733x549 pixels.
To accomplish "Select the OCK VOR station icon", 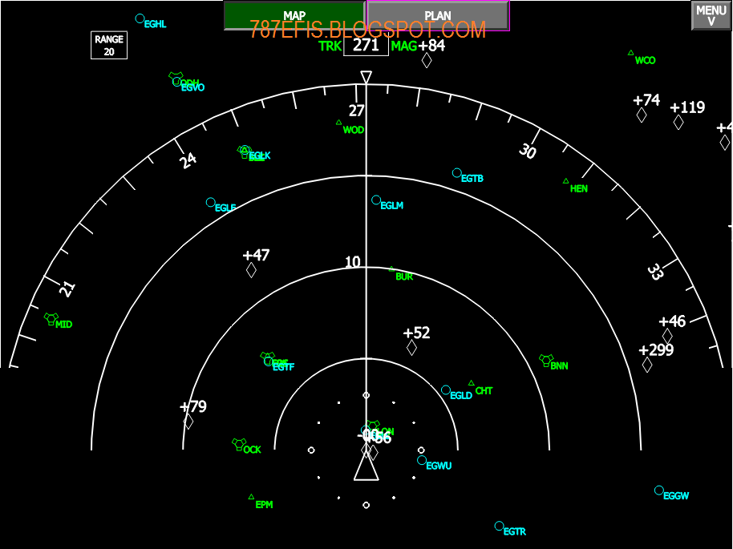I will (237, 445).
